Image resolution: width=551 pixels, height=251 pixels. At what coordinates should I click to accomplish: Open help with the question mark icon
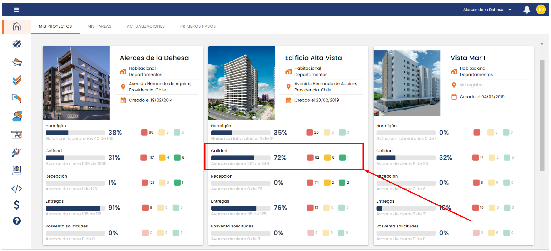tap(17, 221)
